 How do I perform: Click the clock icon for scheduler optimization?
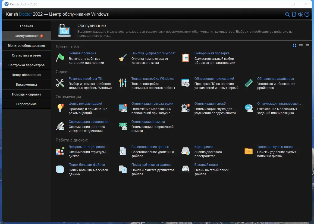(x=249, y=108)
